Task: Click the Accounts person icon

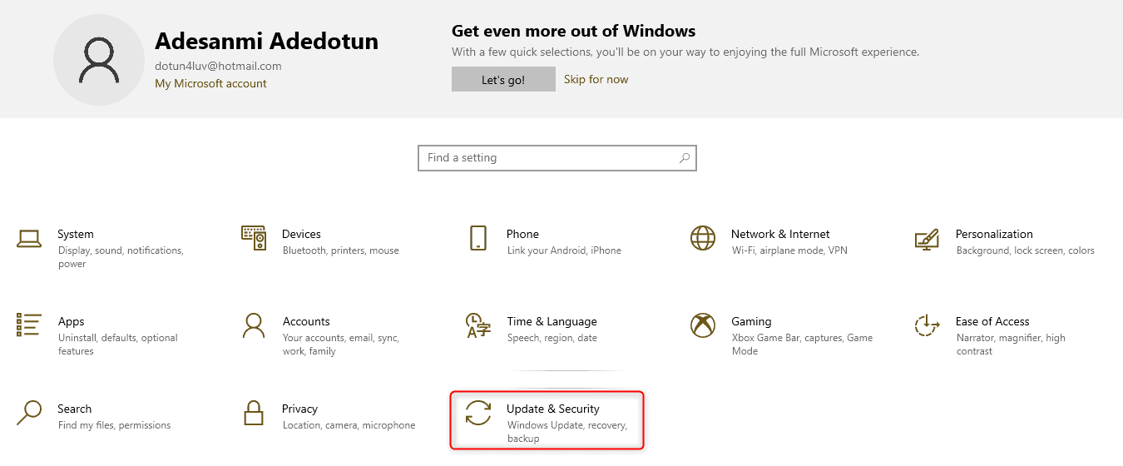Action: pos(254,325)
